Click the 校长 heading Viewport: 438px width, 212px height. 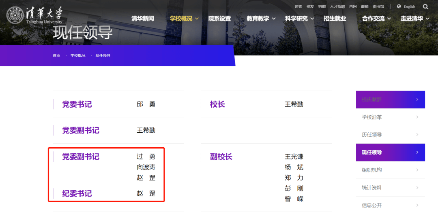(x=217, y=104)
